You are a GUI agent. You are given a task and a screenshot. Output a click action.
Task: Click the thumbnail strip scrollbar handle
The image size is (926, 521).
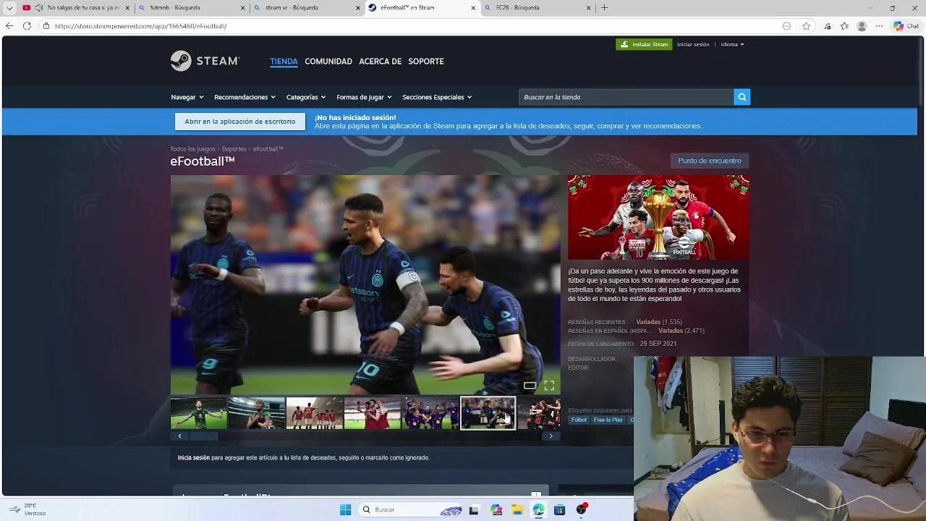click(x=203, y=436)
